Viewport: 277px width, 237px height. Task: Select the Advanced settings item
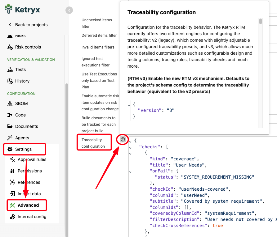click(x=28, y=205)
